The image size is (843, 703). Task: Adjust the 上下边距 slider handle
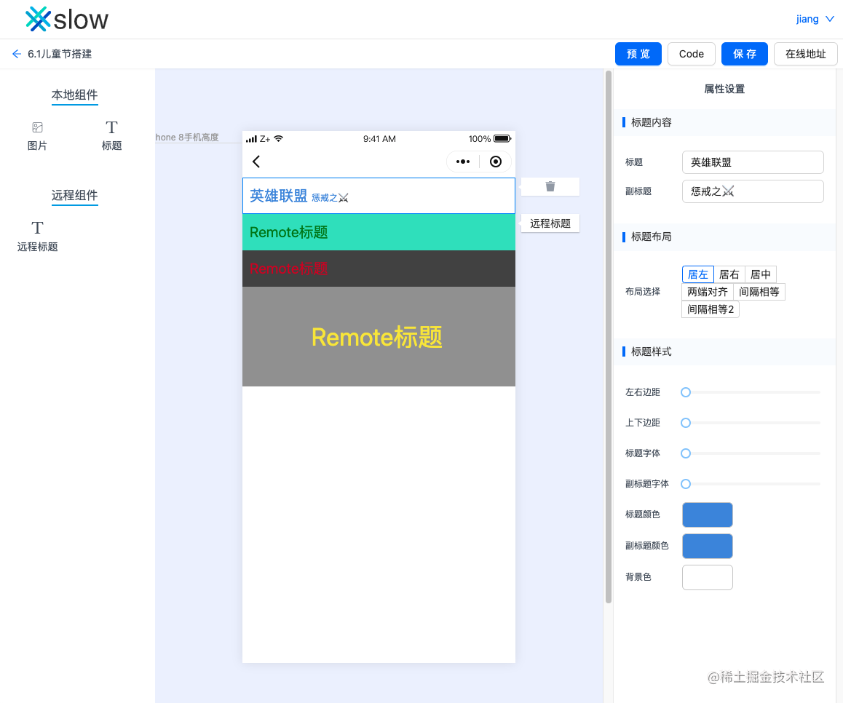tap(686, 423)
